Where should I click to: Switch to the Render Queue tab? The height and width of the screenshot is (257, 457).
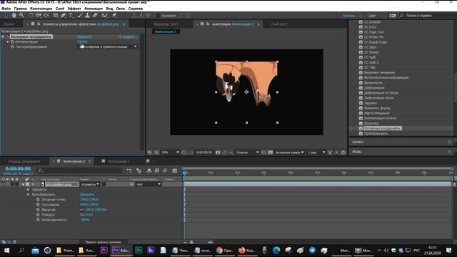[24, 161]
